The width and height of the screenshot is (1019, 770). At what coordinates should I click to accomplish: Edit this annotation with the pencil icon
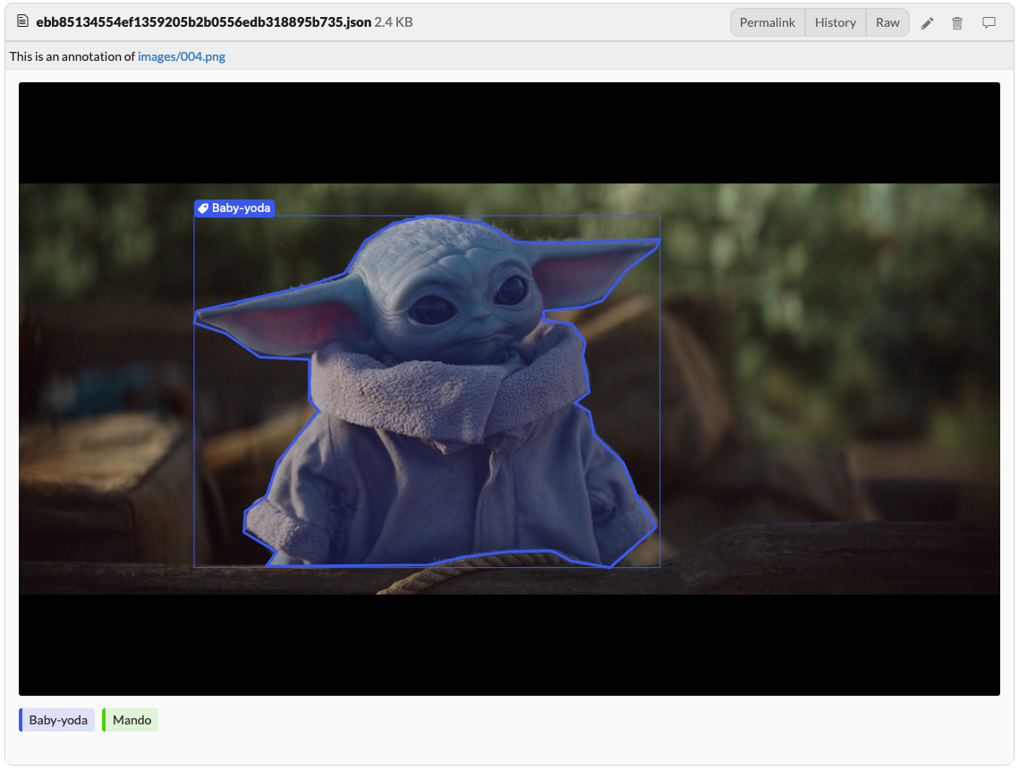pyautogui.click(x=928, y=23)
